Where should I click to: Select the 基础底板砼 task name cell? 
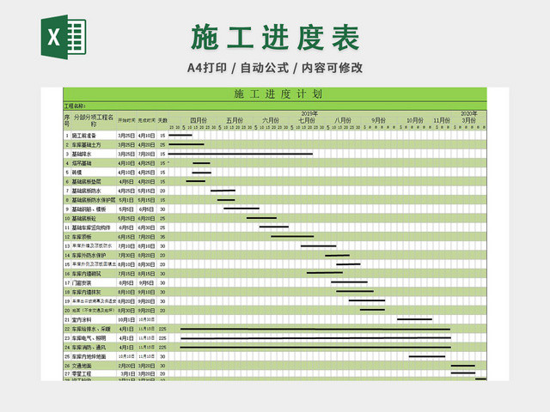point(94,218)
